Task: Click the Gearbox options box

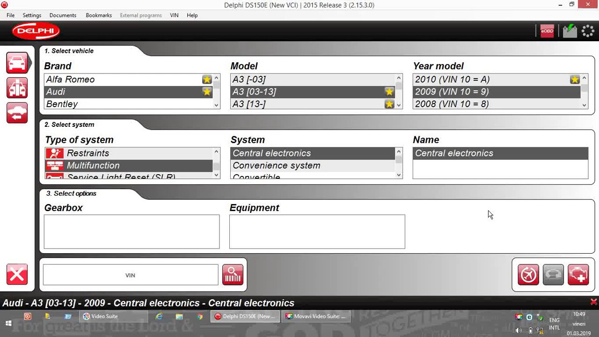Action: tap(131, 232)
